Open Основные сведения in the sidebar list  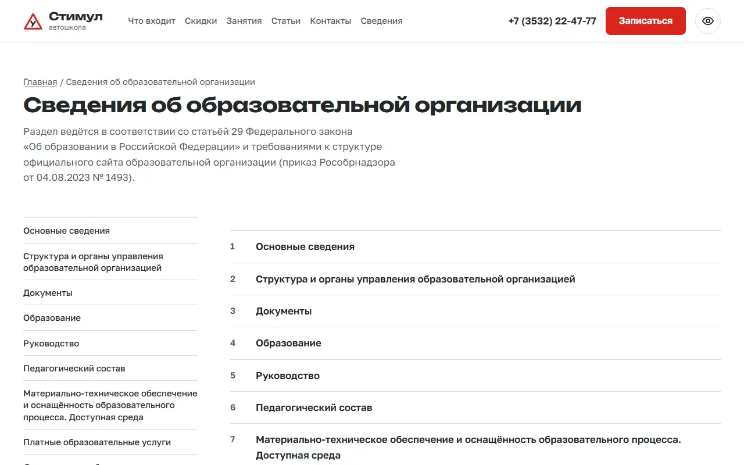coord(110,231)
